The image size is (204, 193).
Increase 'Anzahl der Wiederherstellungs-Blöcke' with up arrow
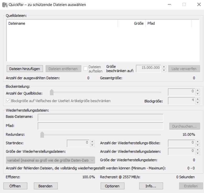click(x=198, y=142)
